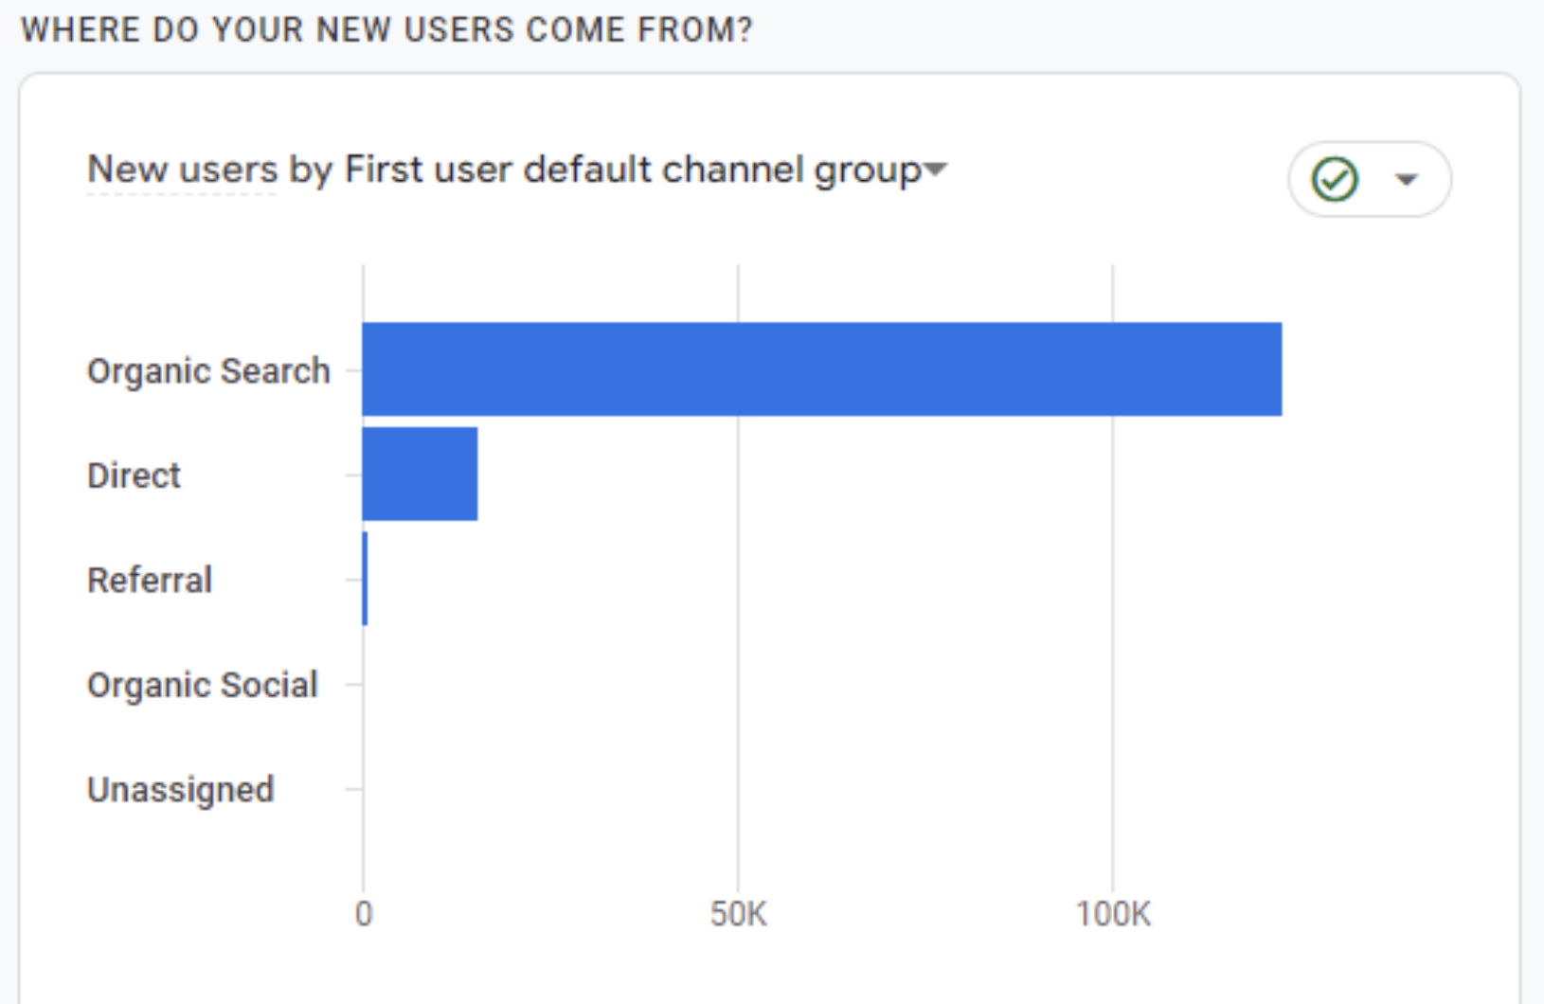1544x1004 pixels.
Task: Click the '100K' x-axis label
Action: [1113, 914]
